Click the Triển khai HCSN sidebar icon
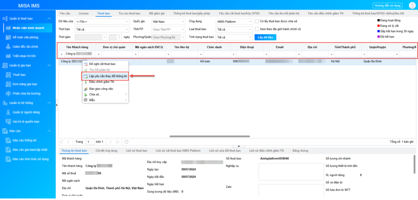The height and width of the screenshot is (200, 418). [9, 56]
